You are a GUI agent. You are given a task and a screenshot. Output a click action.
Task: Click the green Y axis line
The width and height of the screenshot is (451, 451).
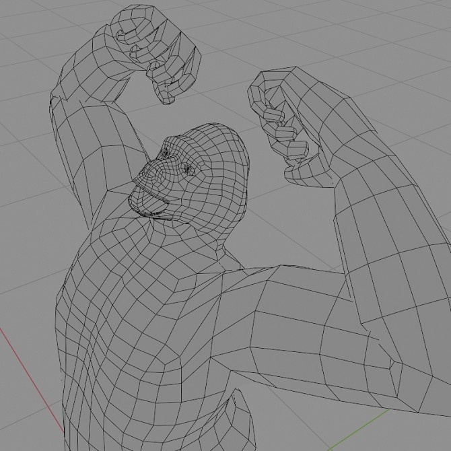coord(359,429)
